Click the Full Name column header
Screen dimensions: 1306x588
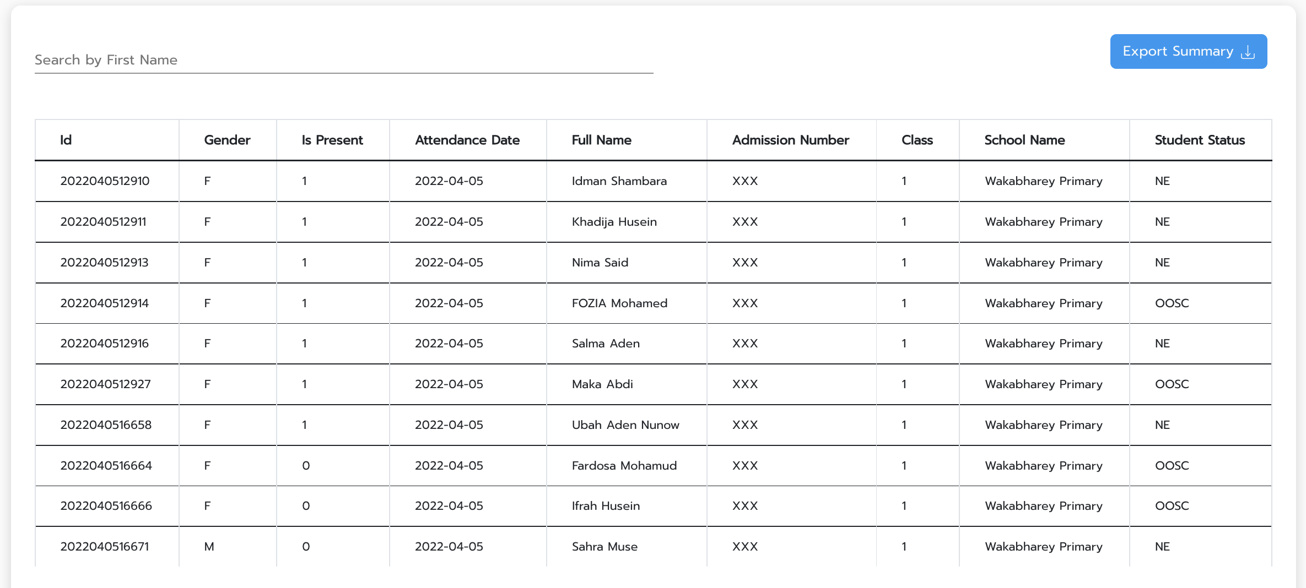click(601, 140)
